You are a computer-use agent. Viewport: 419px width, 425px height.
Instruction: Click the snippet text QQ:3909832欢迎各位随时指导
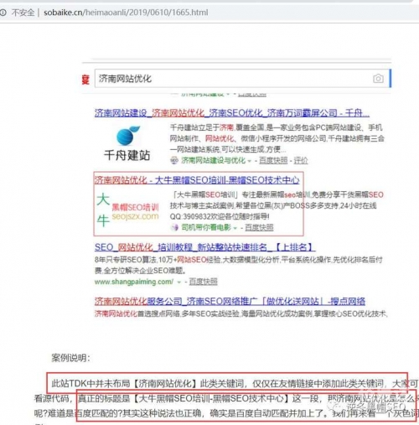click(220, 216)
